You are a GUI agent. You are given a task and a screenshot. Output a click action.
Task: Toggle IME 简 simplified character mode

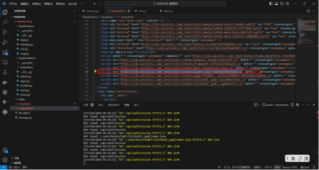306,159
